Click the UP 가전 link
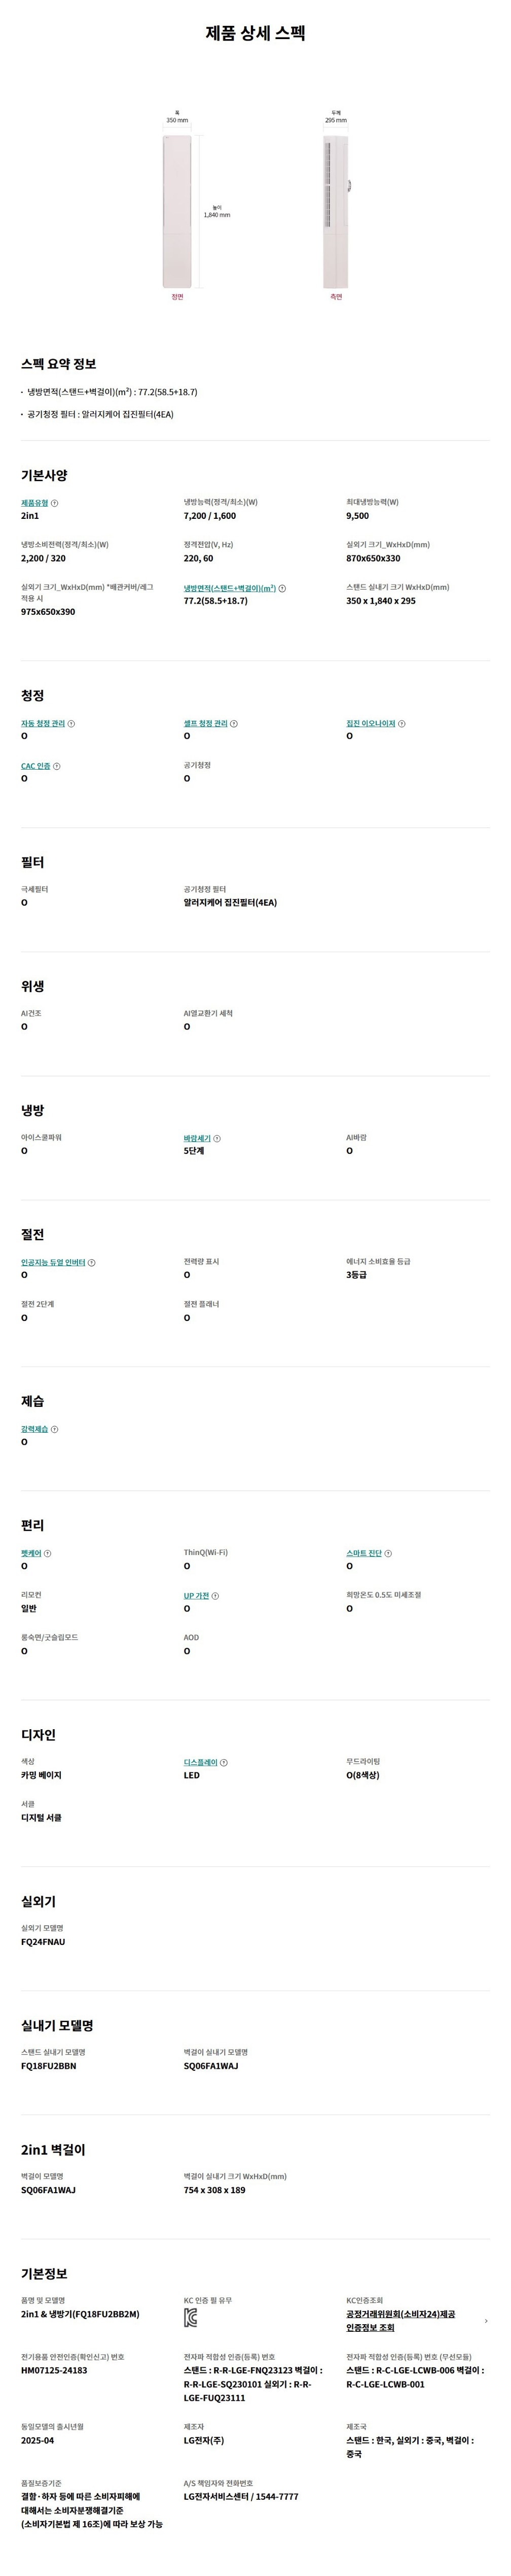Viewport: 511px width, 2576px height. coord(196,1596)
